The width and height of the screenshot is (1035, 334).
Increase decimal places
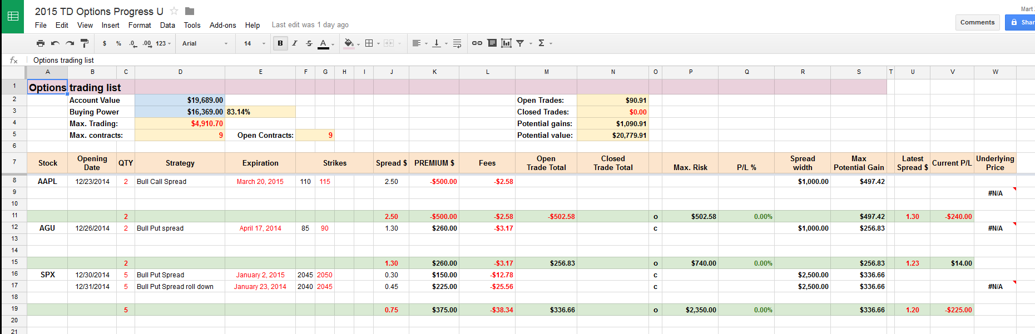coord(147,43)
